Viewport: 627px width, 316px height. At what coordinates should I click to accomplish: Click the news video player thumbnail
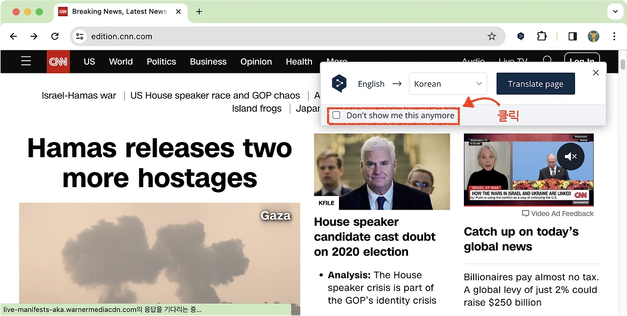529,170
